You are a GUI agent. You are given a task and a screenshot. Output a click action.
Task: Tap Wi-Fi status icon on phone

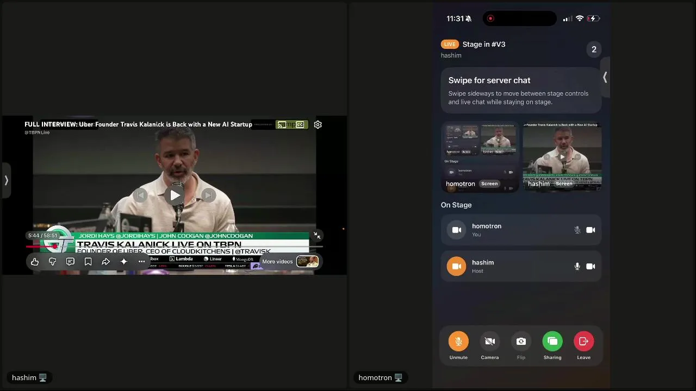click(x=580, y=18)
